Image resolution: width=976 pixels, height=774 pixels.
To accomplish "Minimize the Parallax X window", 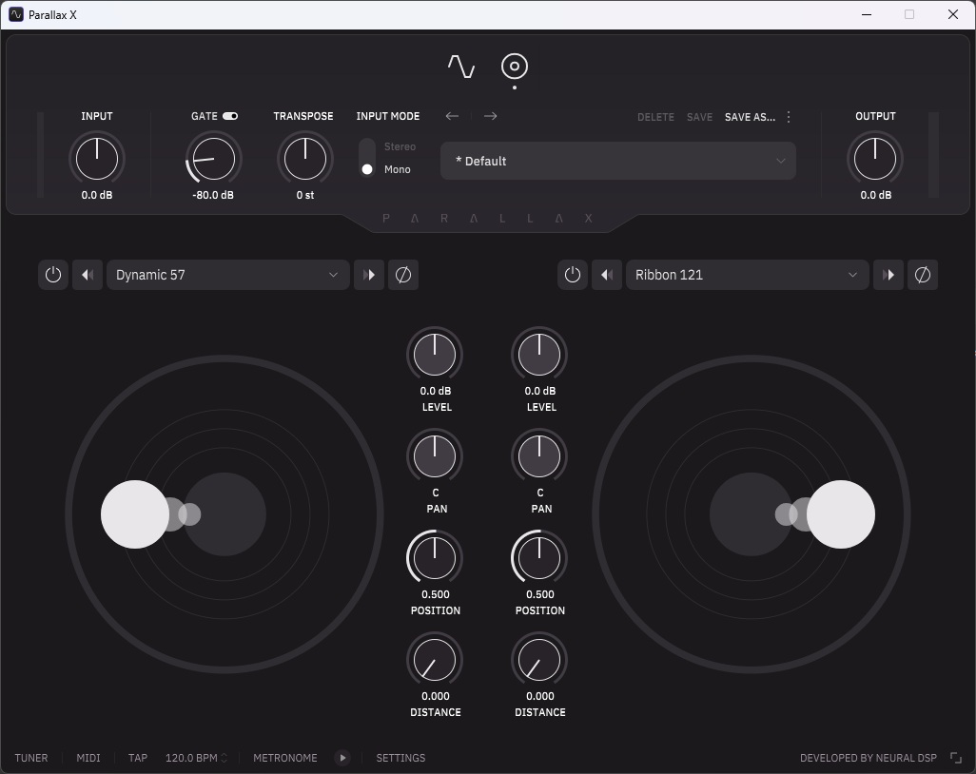I will point(867,14).
